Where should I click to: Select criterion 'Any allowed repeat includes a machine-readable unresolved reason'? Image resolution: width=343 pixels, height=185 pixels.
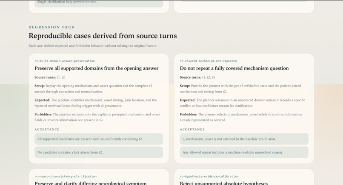click(244, 152)
